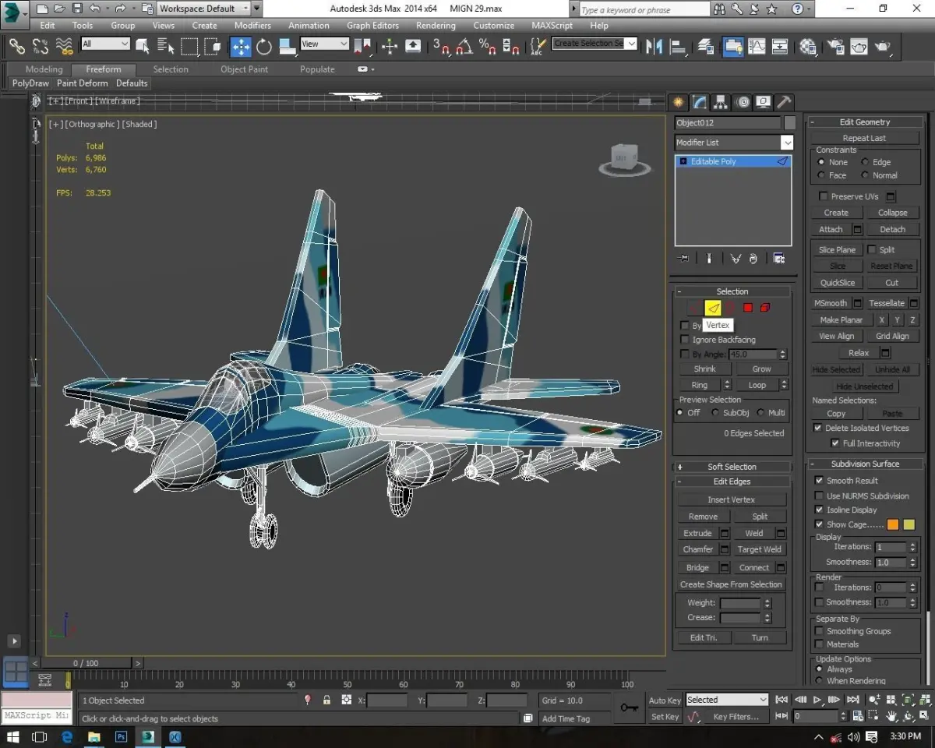Open the Create command panel tab
Image resolution: width=935 pixels, height=748 pixels.
point(679,102)
